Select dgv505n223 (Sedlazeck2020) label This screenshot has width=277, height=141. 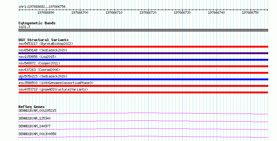click(43, 76)
